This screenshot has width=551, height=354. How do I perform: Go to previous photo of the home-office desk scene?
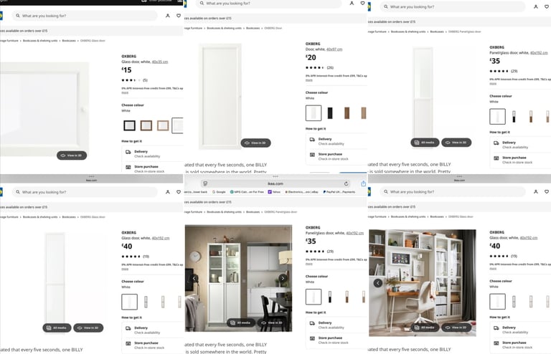(x=378, y=283)
